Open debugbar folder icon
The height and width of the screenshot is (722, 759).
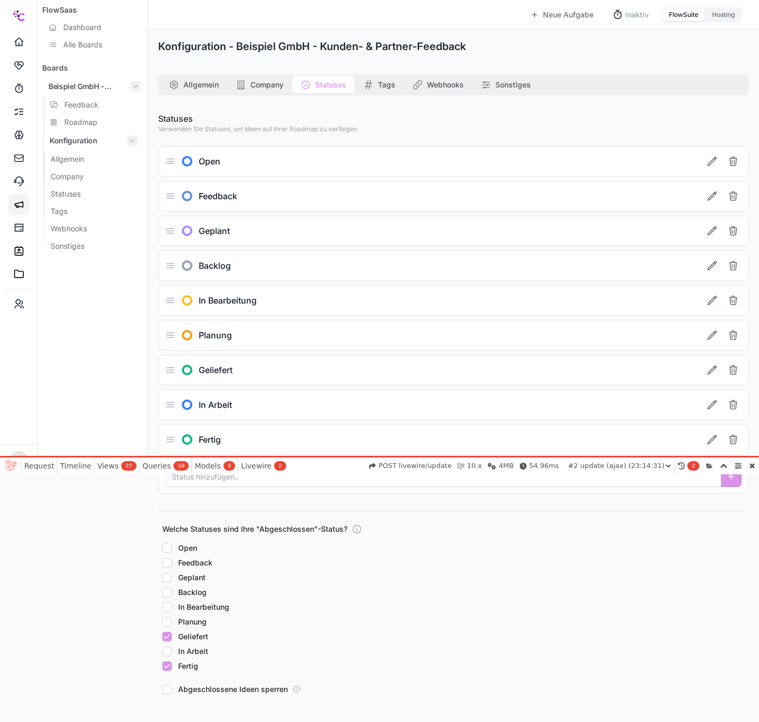[x=709, y=466]
